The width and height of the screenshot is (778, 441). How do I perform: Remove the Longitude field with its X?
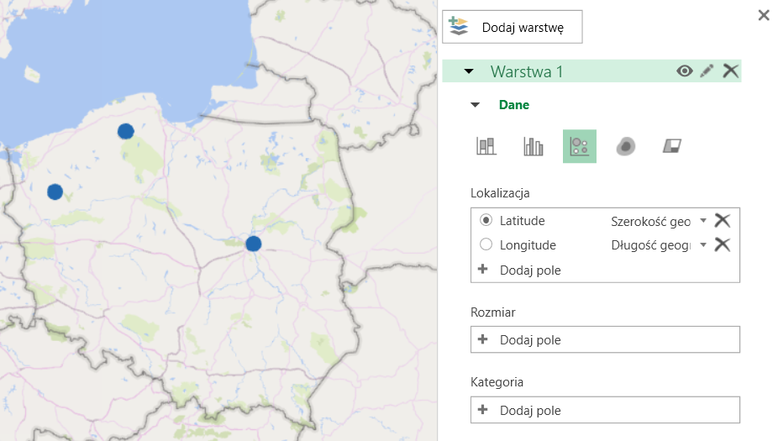coord(722,245)
